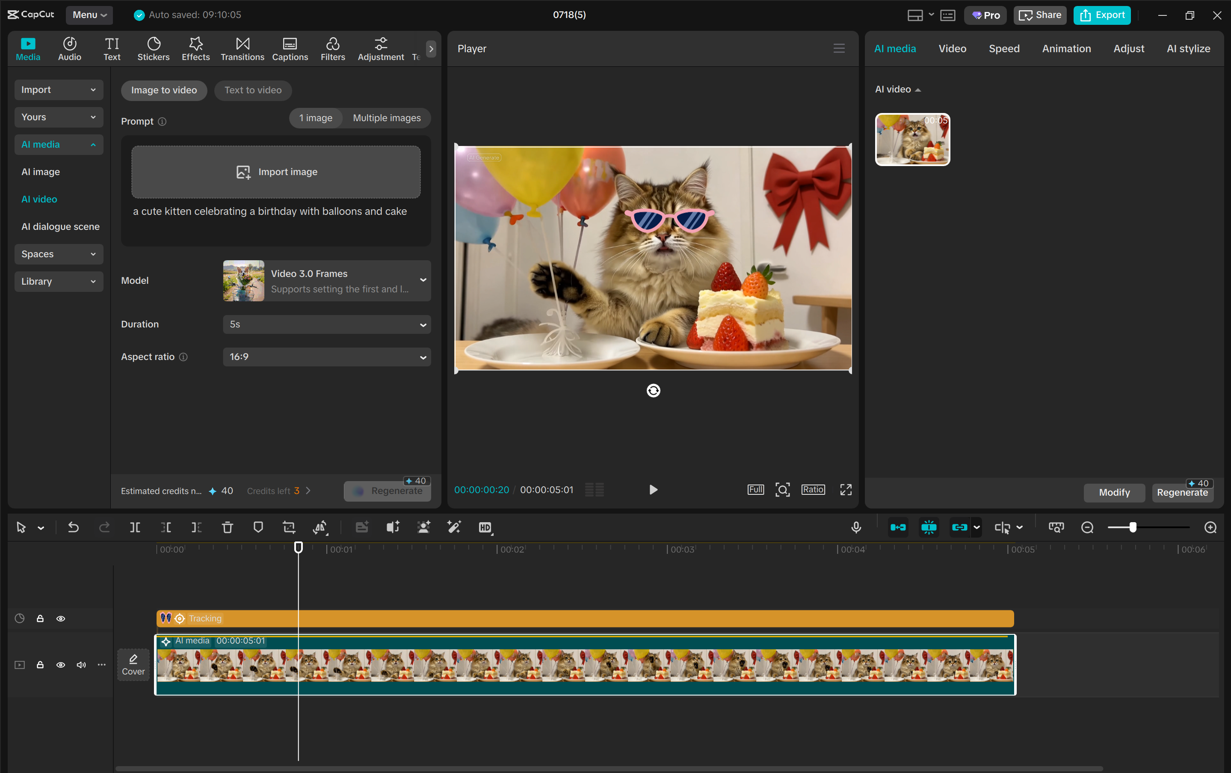
Task: Mute the AI media track speaker icon
Action: [81, 665]
